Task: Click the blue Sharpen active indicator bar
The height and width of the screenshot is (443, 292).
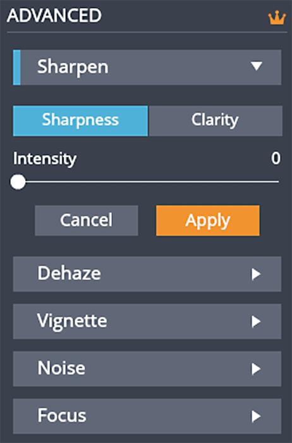Action: pyautogui.click(x=17, y=67)
